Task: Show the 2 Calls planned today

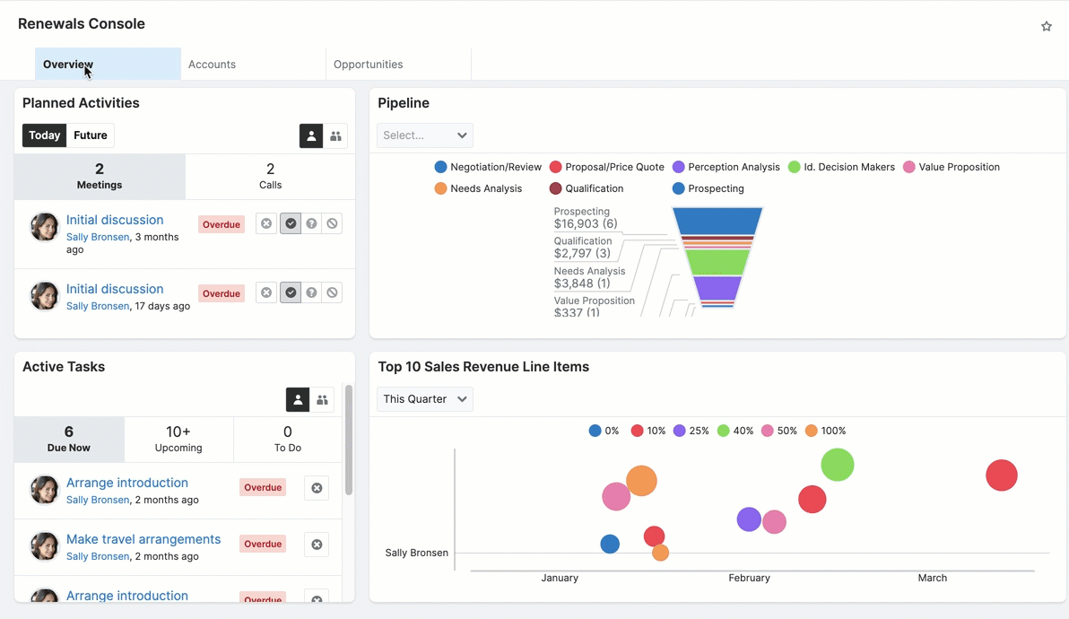Action: click(270, 177)
